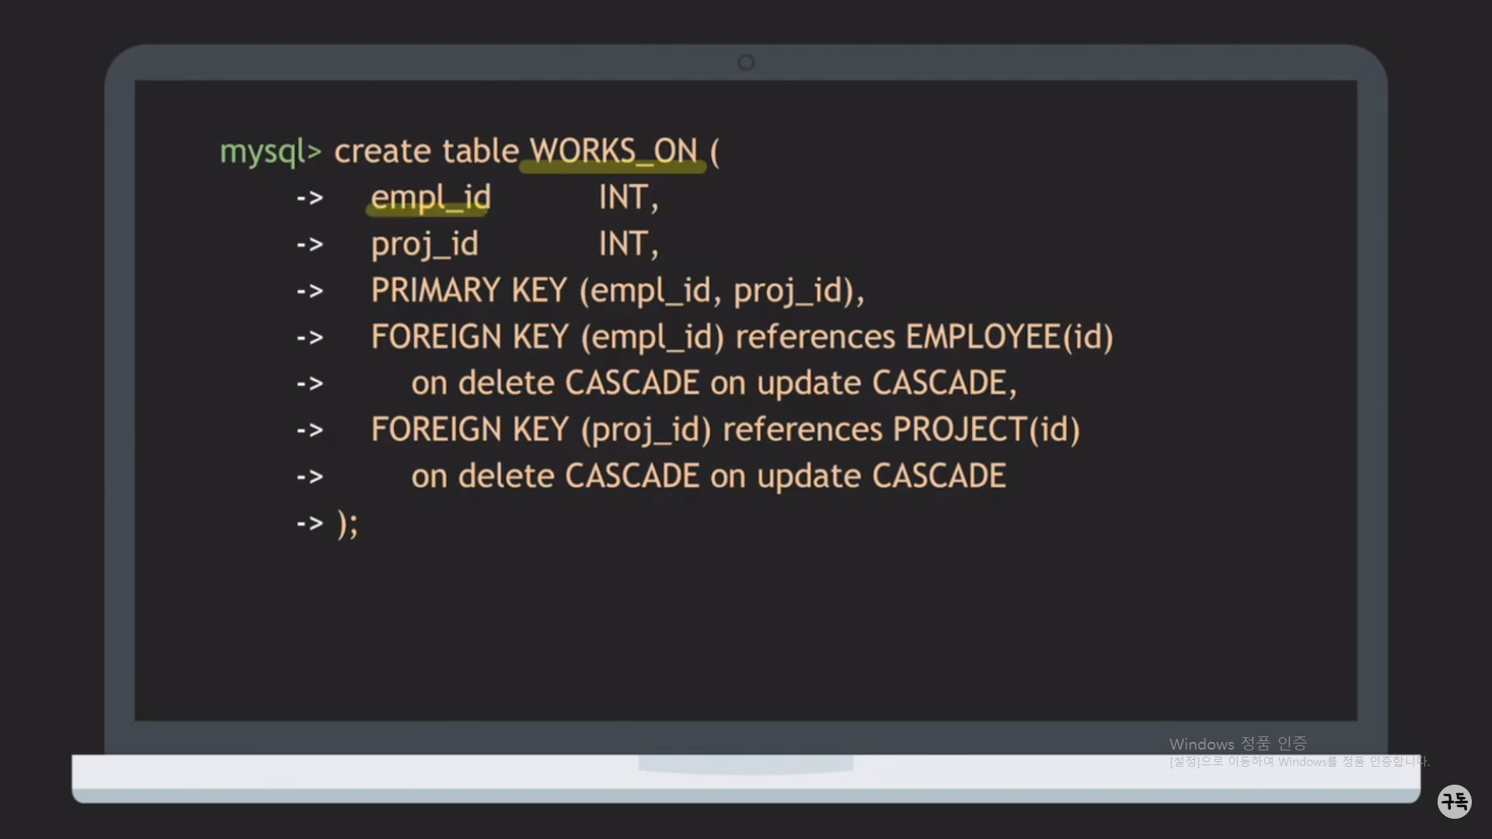Click the first FOREIGN KEY keyword
1492x839 pixels.
[469, 337]
